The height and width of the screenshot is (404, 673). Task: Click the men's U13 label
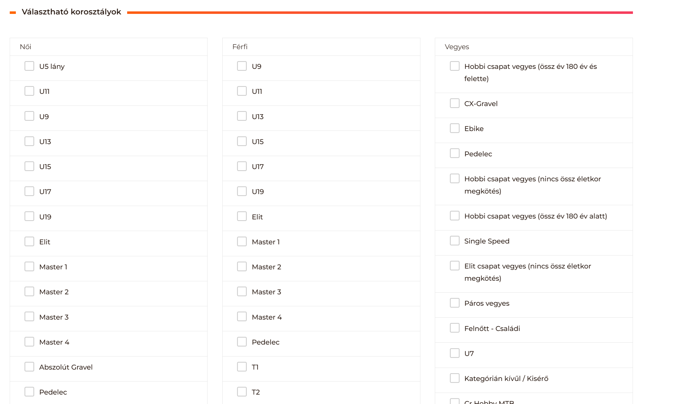[x=258, y=117]
